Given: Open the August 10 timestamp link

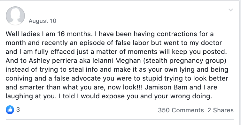Looking at the screenshot, I should point(43,21).
